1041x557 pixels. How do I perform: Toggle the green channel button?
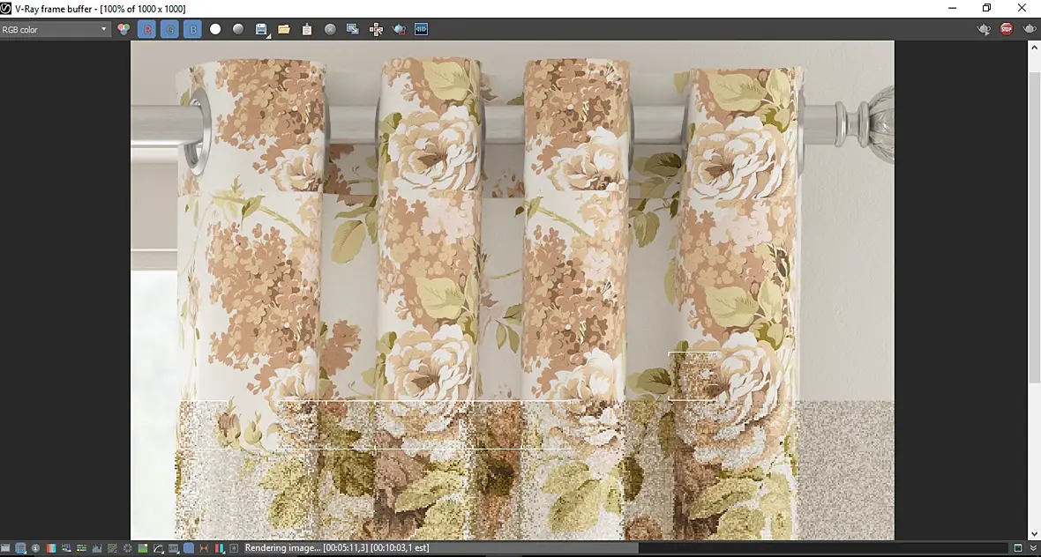pos(169,29)
